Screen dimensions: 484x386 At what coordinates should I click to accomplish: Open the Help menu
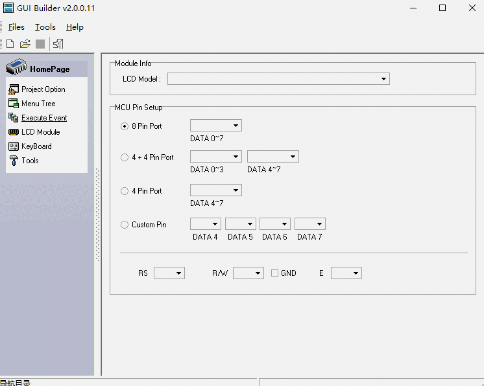75,27
